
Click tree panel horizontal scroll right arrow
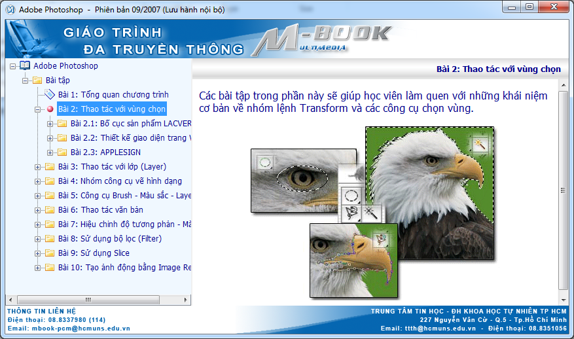pos(186,300)
